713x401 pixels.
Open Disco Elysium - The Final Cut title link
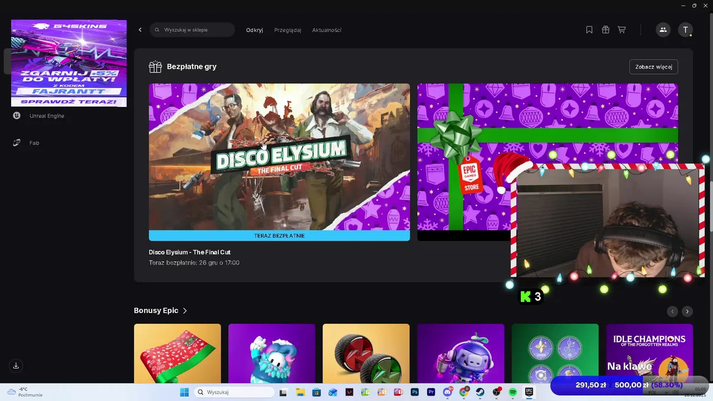(x=189, y=252)
